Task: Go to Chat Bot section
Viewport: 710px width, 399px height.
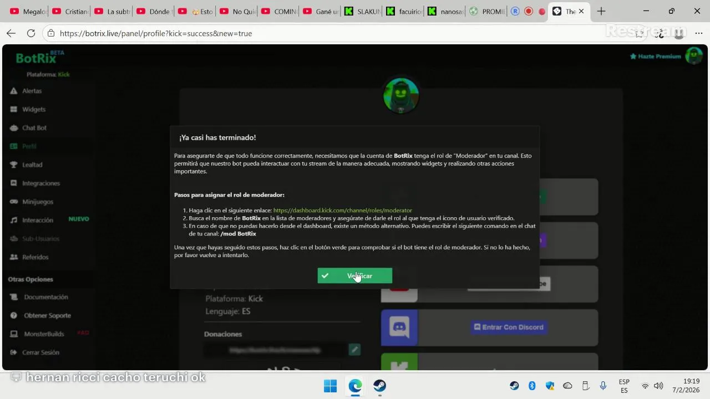Action: [34, 128]
